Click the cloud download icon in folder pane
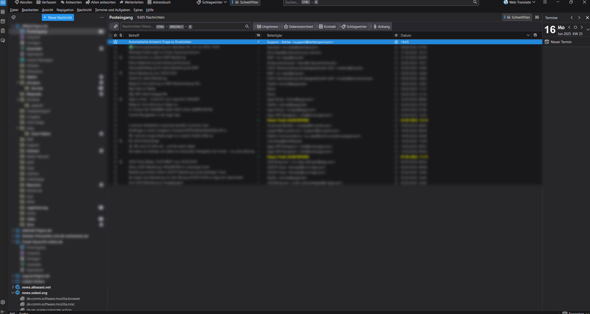Viewport: 590px width, 314px height. click(x=14, y=18)
